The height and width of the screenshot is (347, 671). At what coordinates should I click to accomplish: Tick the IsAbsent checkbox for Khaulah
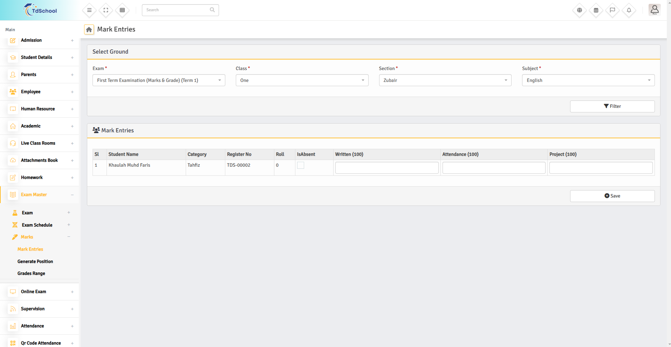tap(301, 165)
